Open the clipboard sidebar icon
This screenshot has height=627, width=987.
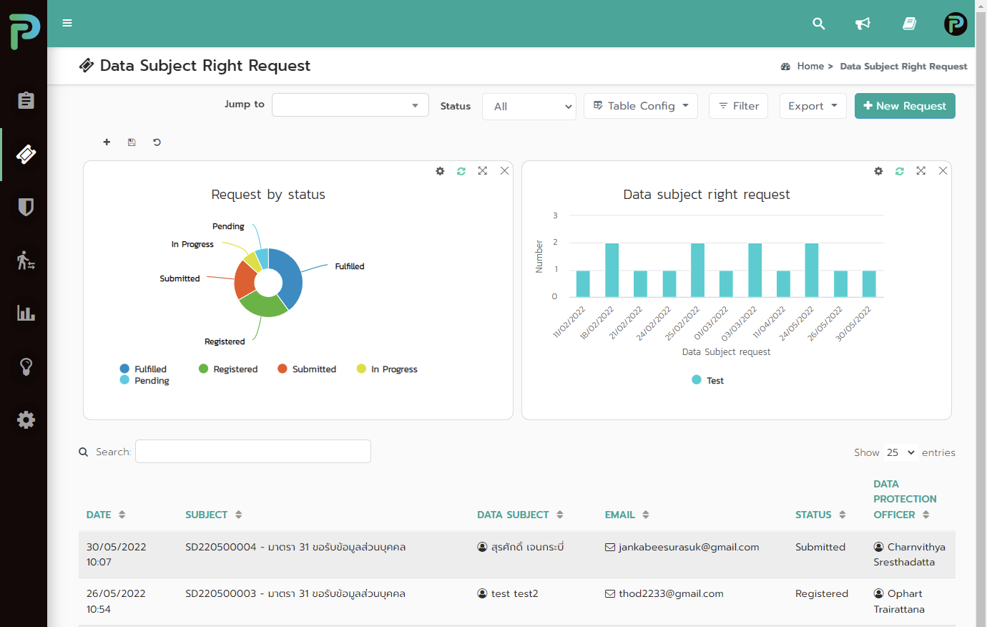pyautogui.click(x=26, y=100)
